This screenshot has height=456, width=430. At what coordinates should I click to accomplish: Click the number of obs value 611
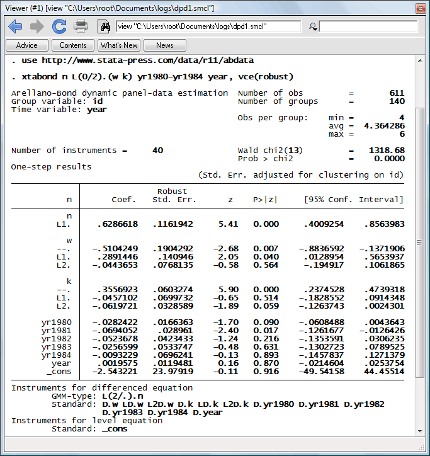coord(397,93)
